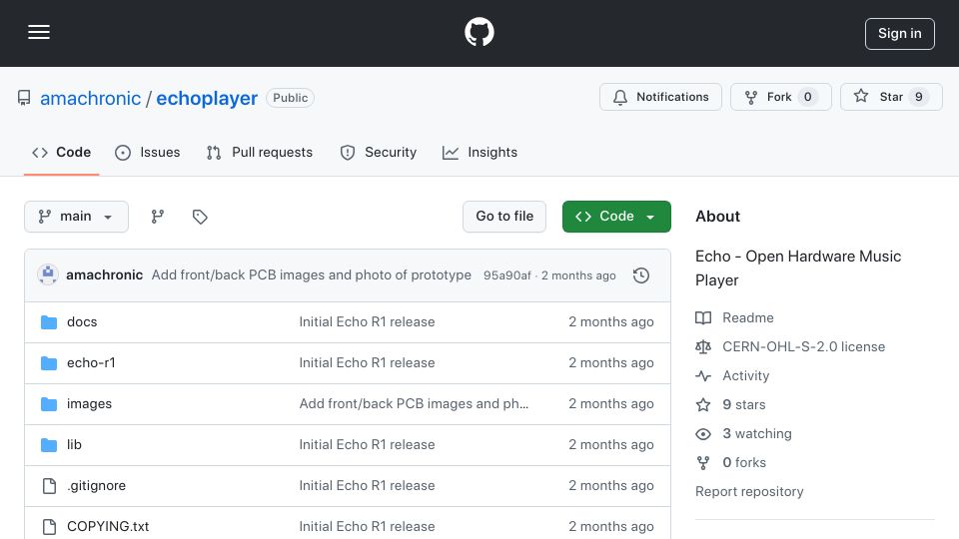The width and height of the screenshot is (959, 539).
Task: View branches via the branch icon
Action: [x=158, y=217]
